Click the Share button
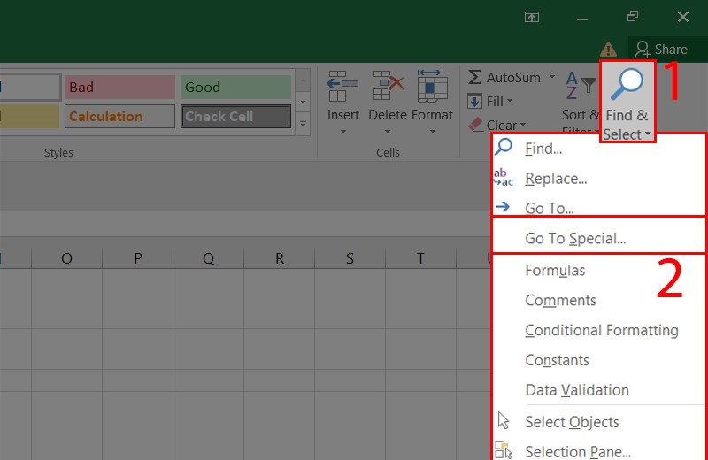 [x=661, y=50]
